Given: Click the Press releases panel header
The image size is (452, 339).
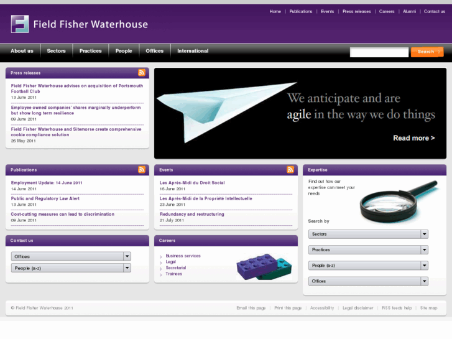Looking at the screenshot, I should point(77,73).
